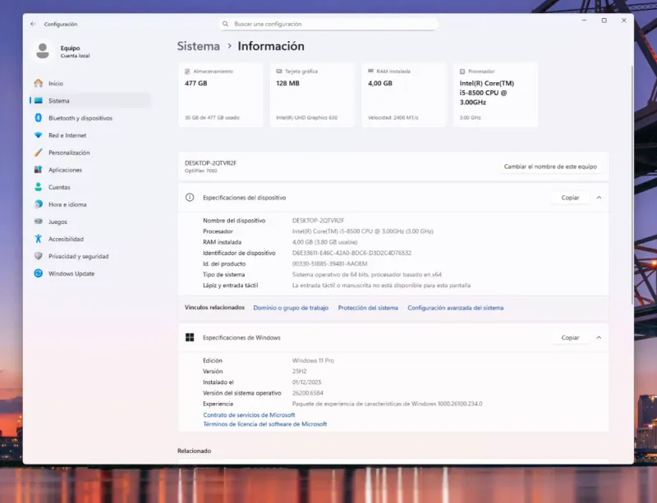Open Protección del sistema link
Screen dimensions: 657x503
[368, 308]
